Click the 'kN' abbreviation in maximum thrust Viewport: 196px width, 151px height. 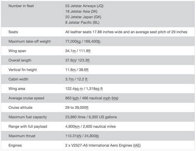pos(79,136)
